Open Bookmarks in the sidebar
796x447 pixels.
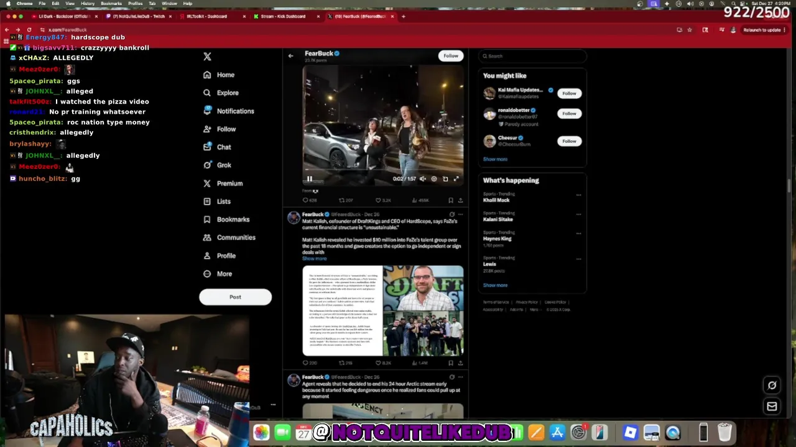pyautogui.click(x=226, y=219)
